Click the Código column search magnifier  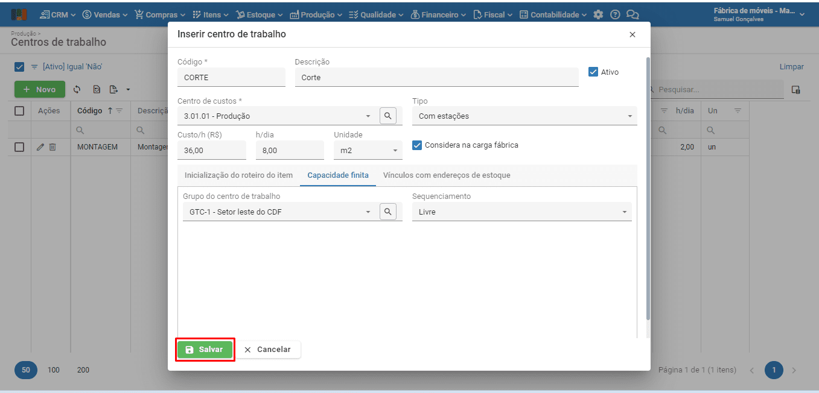[x=80, y=130]
